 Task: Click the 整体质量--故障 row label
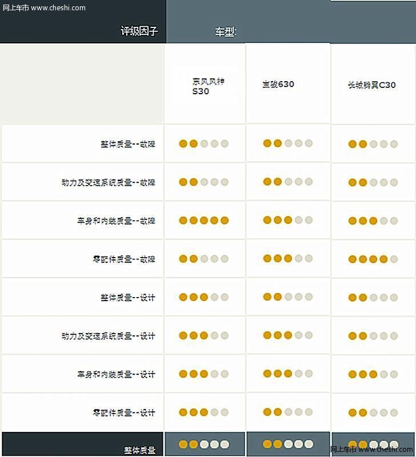pos(127,144)
